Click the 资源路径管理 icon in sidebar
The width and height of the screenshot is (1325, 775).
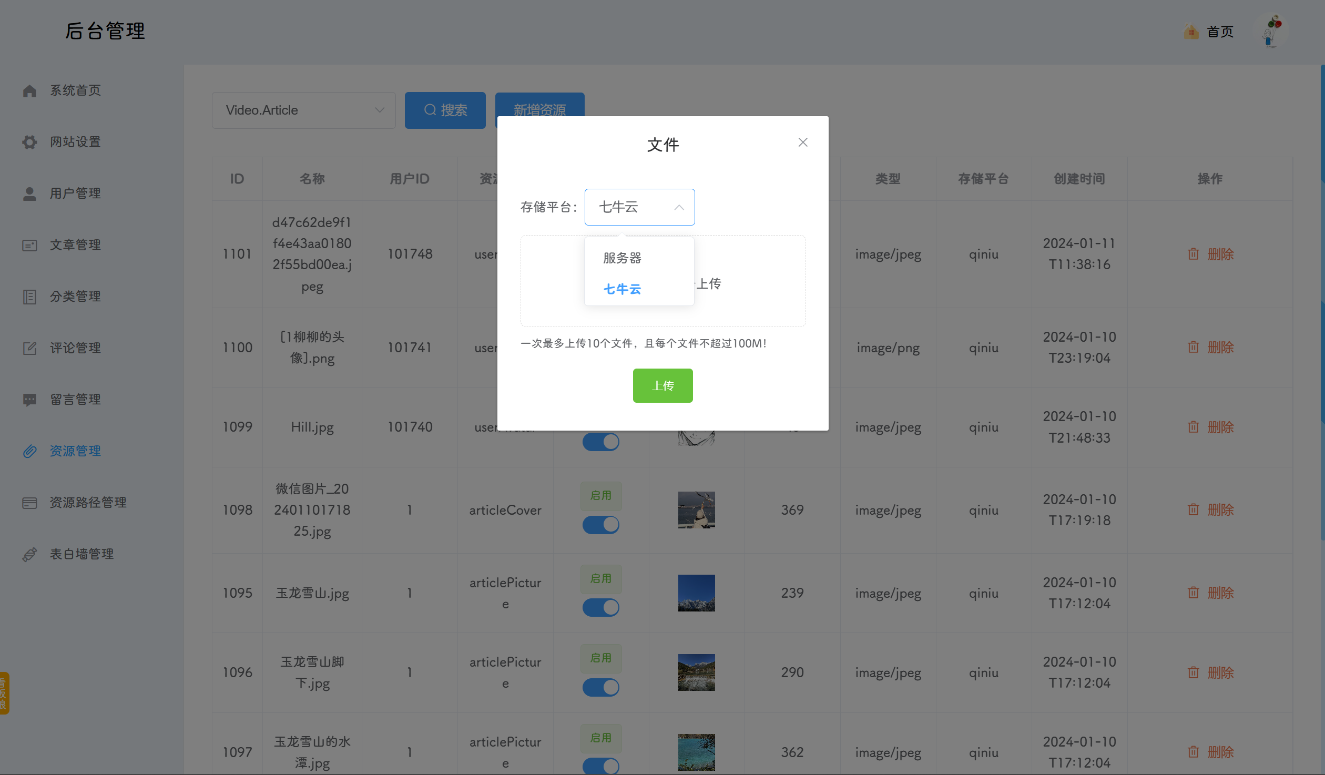(29, 503)
